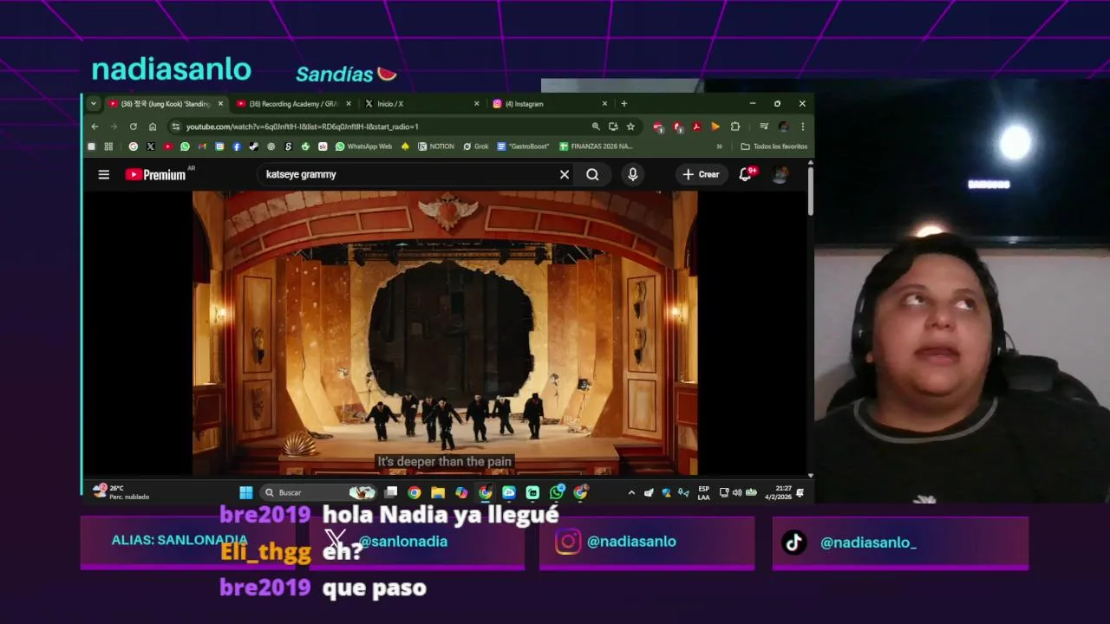The width and height of the screenshot is (1110, 624).
Task: Click the 'It's deeper than the pain' caption
Action: point(445,462)
